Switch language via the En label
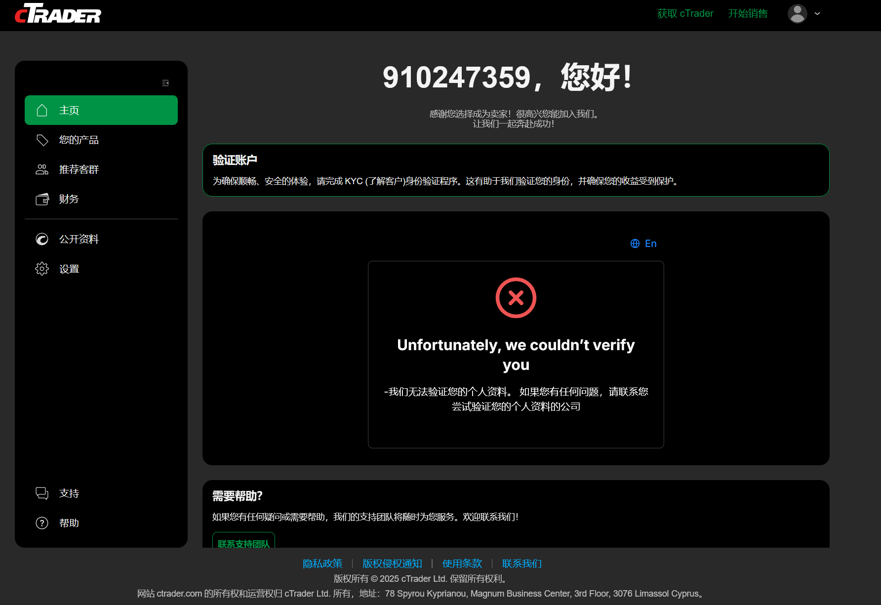Screen dimensions: 881x605 pos(650,243)
